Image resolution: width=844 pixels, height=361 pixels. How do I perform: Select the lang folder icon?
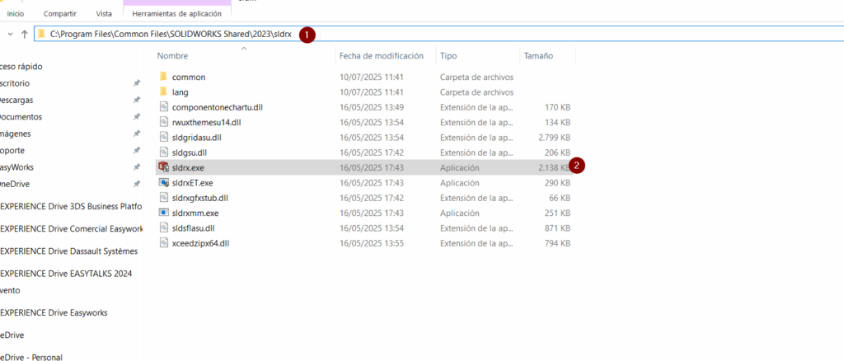pos(164,92)
